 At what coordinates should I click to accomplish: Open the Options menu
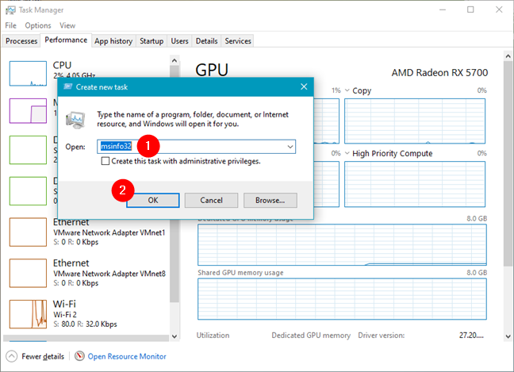point(37,25)
